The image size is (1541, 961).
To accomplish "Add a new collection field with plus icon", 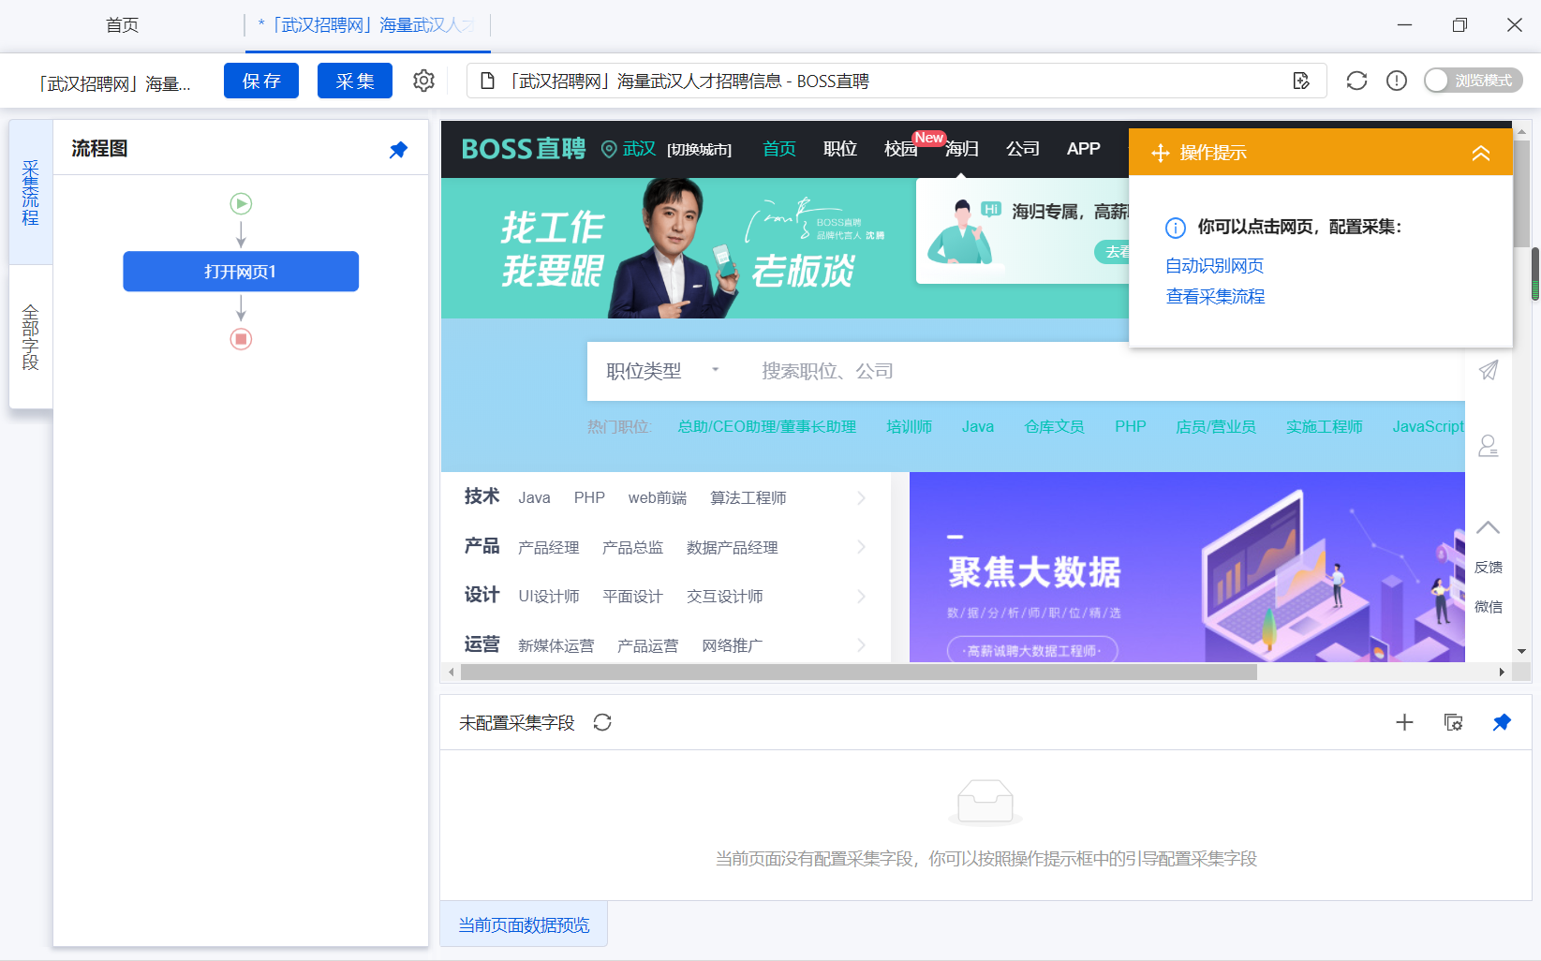I will coord(1404,722).
